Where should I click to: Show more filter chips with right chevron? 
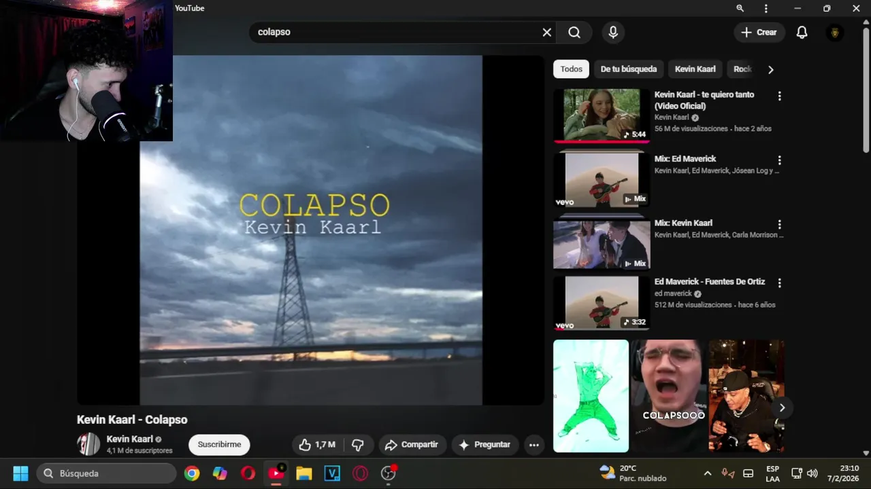point(770,69)
